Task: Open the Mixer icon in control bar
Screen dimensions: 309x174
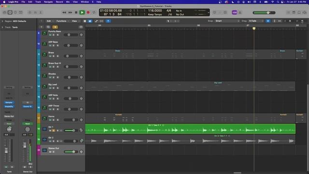Action: pyautogui.click(x=35, y=13)
